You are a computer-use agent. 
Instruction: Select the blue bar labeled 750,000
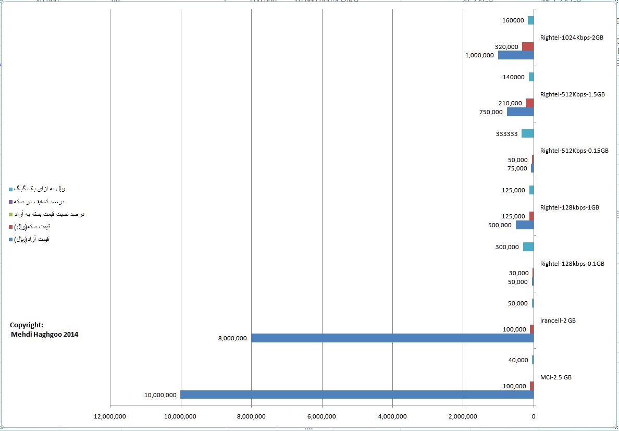tap(520, 112)
